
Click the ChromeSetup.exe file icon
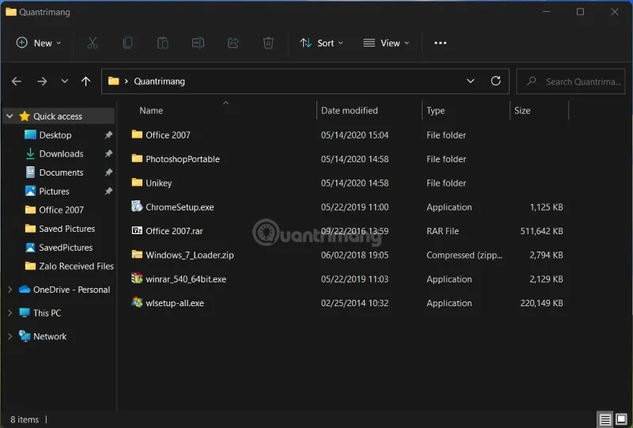tap(137, 206)
